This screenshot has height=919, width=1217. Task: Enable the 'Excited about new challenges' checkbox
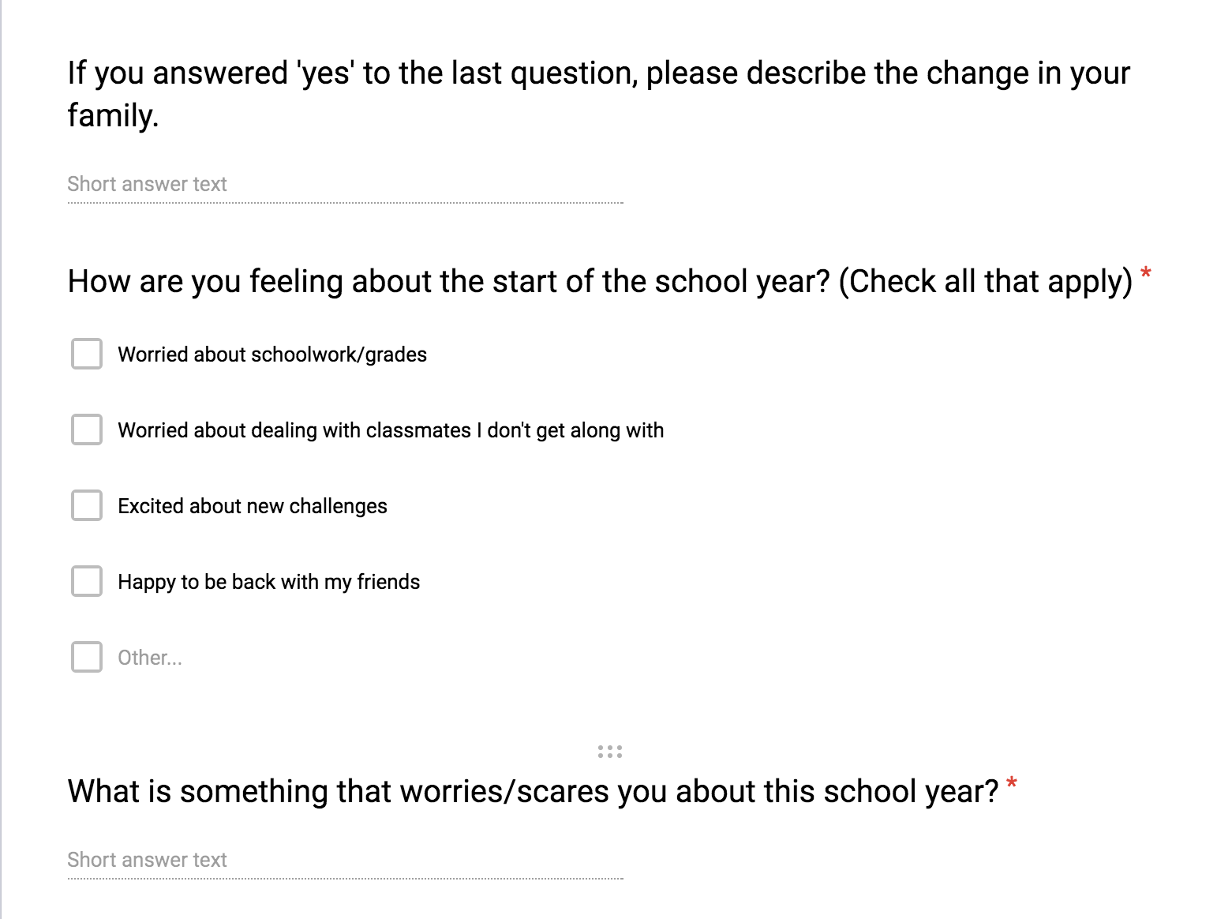pos(87,506)
